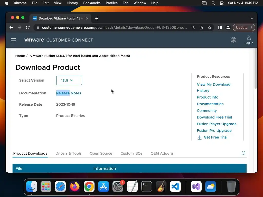Screen dimensions: 263x197
Task: Open System Settings from the dock
Action: (x=118, y=186)
